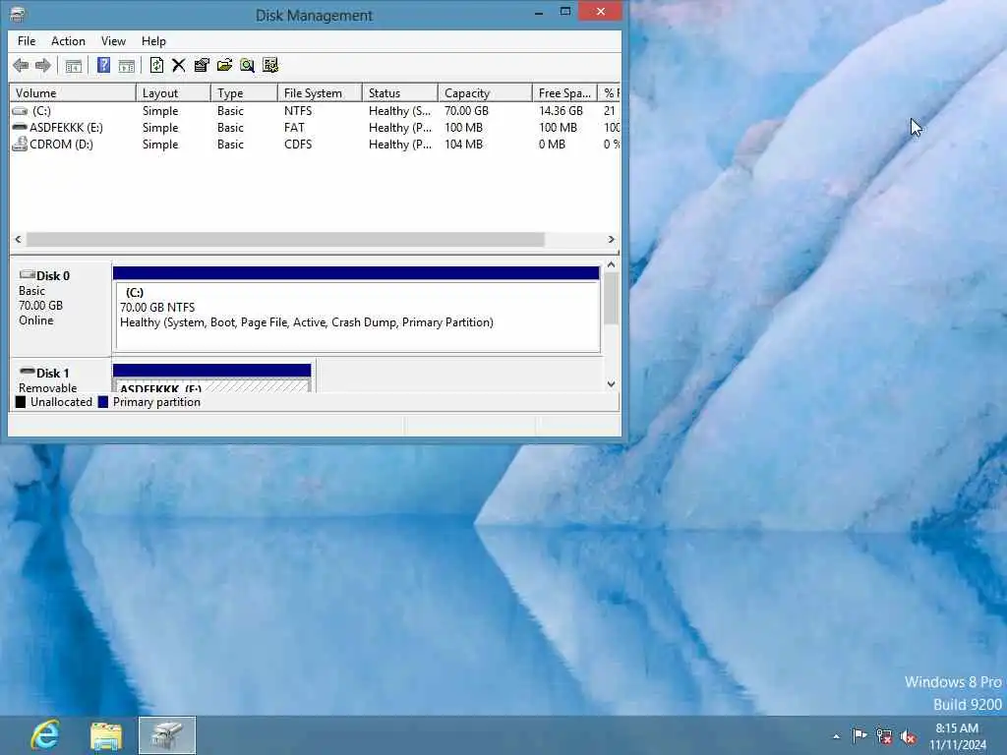Click the Disk 1 removable drive icon
The width and height of the screenshot is (1007, 755).
tap(27, 372)
